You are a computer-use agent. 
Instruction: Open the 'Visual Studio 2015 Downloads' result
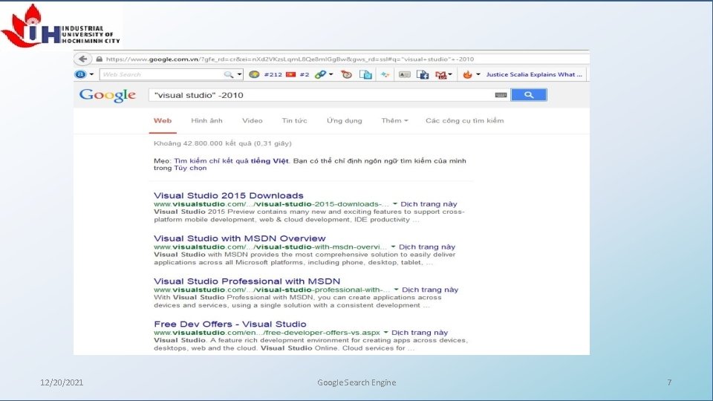point(228,195)
